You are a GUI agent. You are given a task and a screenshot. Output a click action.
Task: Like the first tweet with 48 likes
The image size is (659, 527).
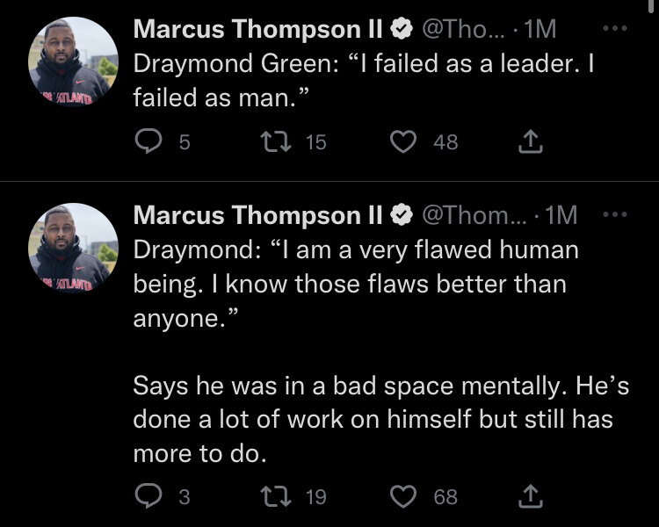pyautogui.click(x=403, y=141)
